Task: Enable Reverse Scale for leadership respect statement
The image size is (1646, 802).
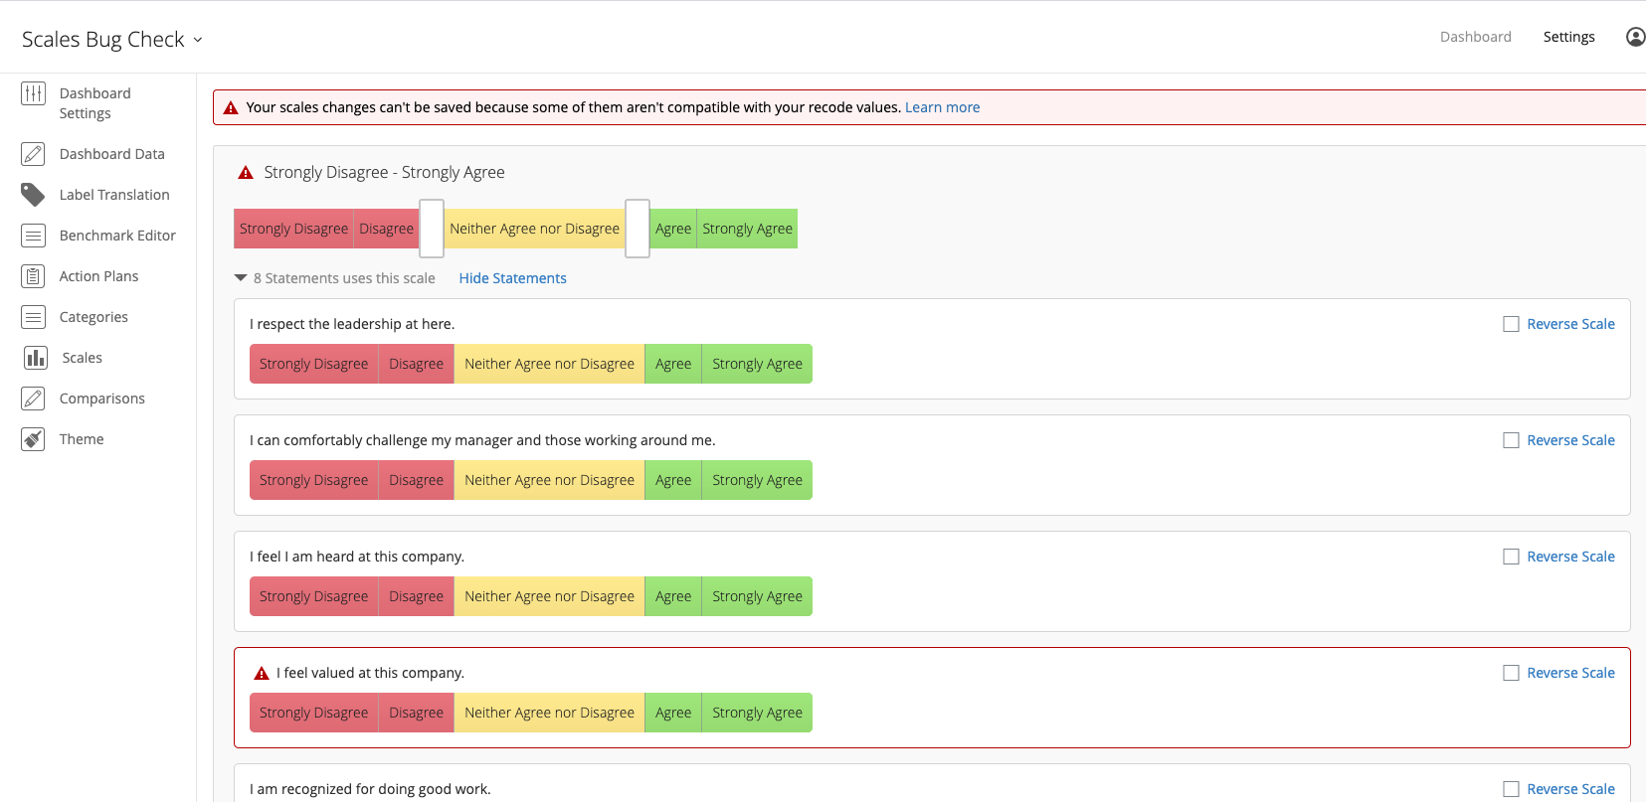Action: coord(1511,324)
